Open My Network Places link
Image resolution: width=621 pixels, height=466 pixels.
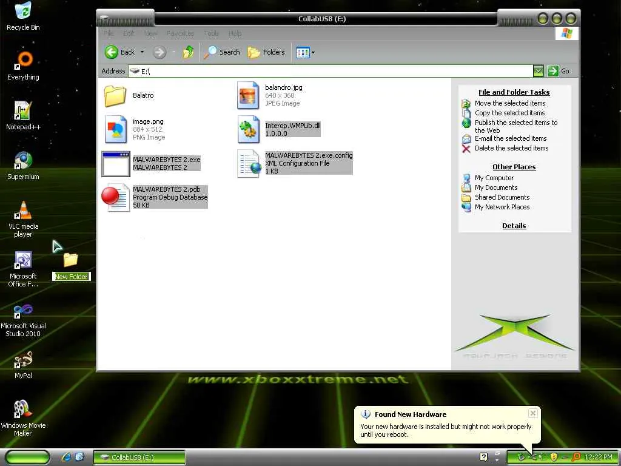[x=502, y=207]
